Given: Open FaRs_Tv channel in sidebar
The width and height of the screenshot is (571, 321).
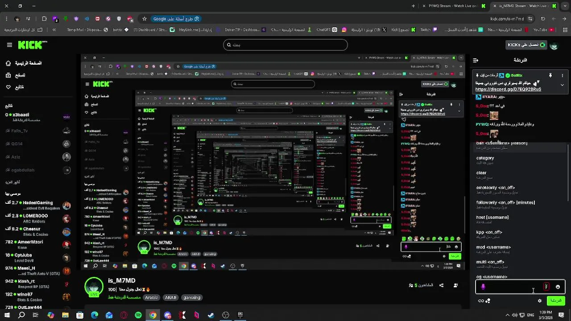Looking at the screenshot, I should pos(38,131).
